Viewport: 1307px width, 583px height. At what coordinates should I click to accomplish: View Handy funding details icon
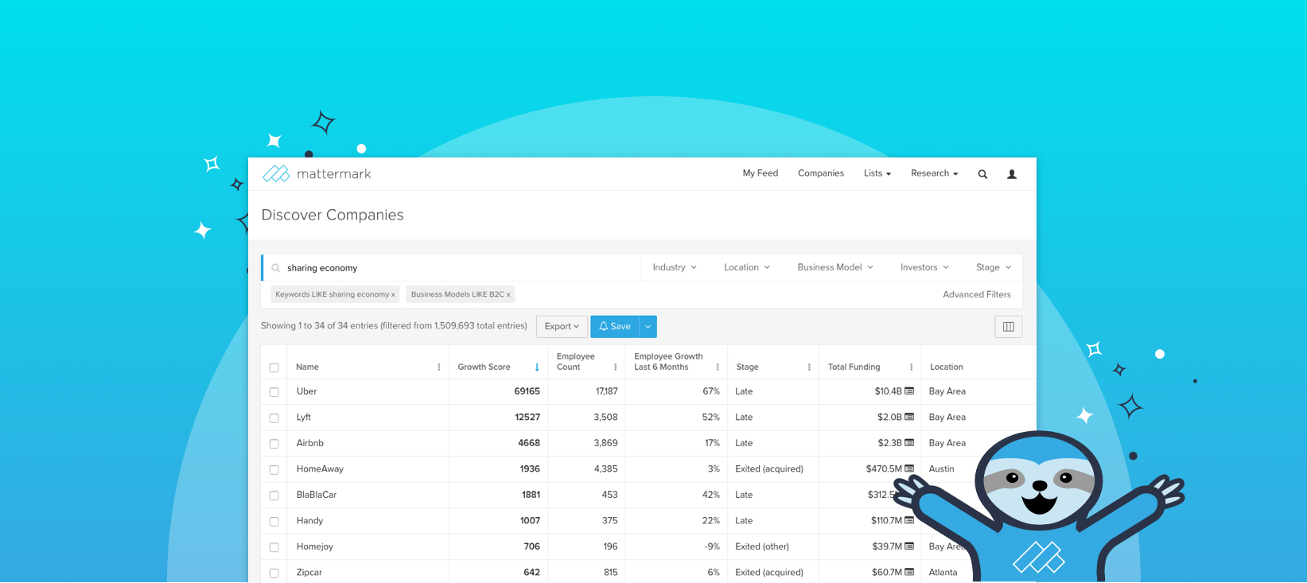coord(909,520)
